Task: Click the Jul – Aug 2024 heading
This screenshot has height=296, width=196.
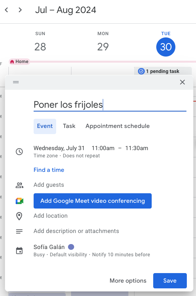Action: 65,10
